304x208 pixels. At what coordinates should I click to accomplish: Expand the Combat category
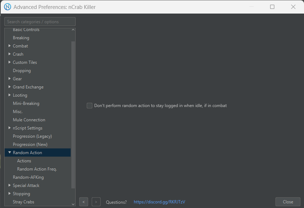[x=10, y=46]
